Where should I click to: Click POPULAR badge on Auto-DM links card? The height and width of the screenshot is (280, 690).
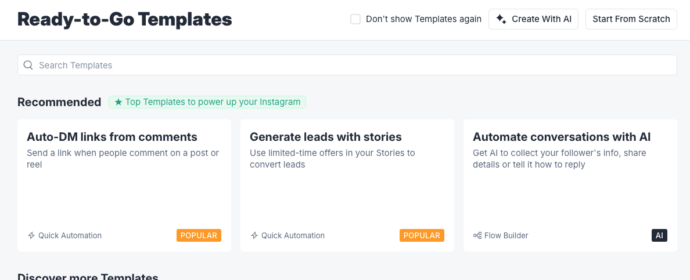199,235
